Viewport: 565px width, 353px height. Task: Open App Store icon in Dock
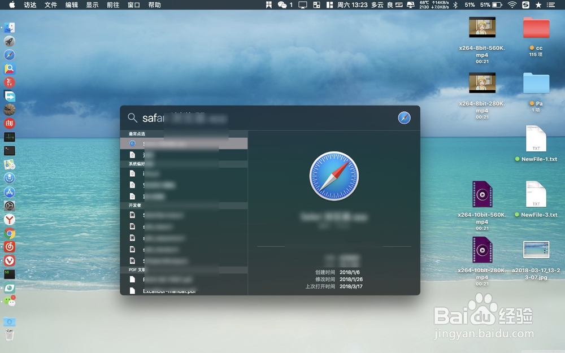[10, 192]
